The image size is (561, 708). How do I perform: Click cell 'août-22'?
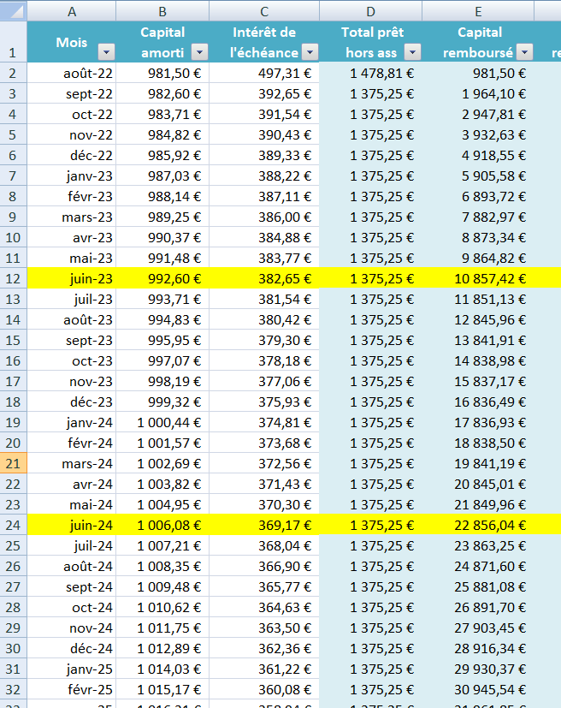72,73
